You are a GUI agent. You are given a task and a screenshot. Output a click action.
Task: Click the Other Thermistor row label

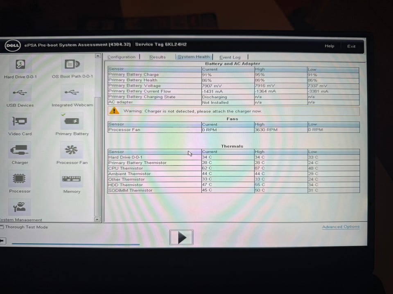[126, 179]
